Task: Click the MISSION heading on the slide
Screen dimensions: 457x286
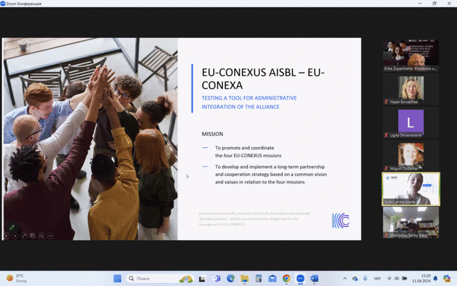Action: [x=212, y=134]
